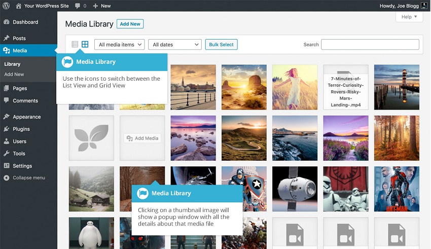Open the Plugins menu label
Screen dimensions: 431x249
click(x=21, y=129)
